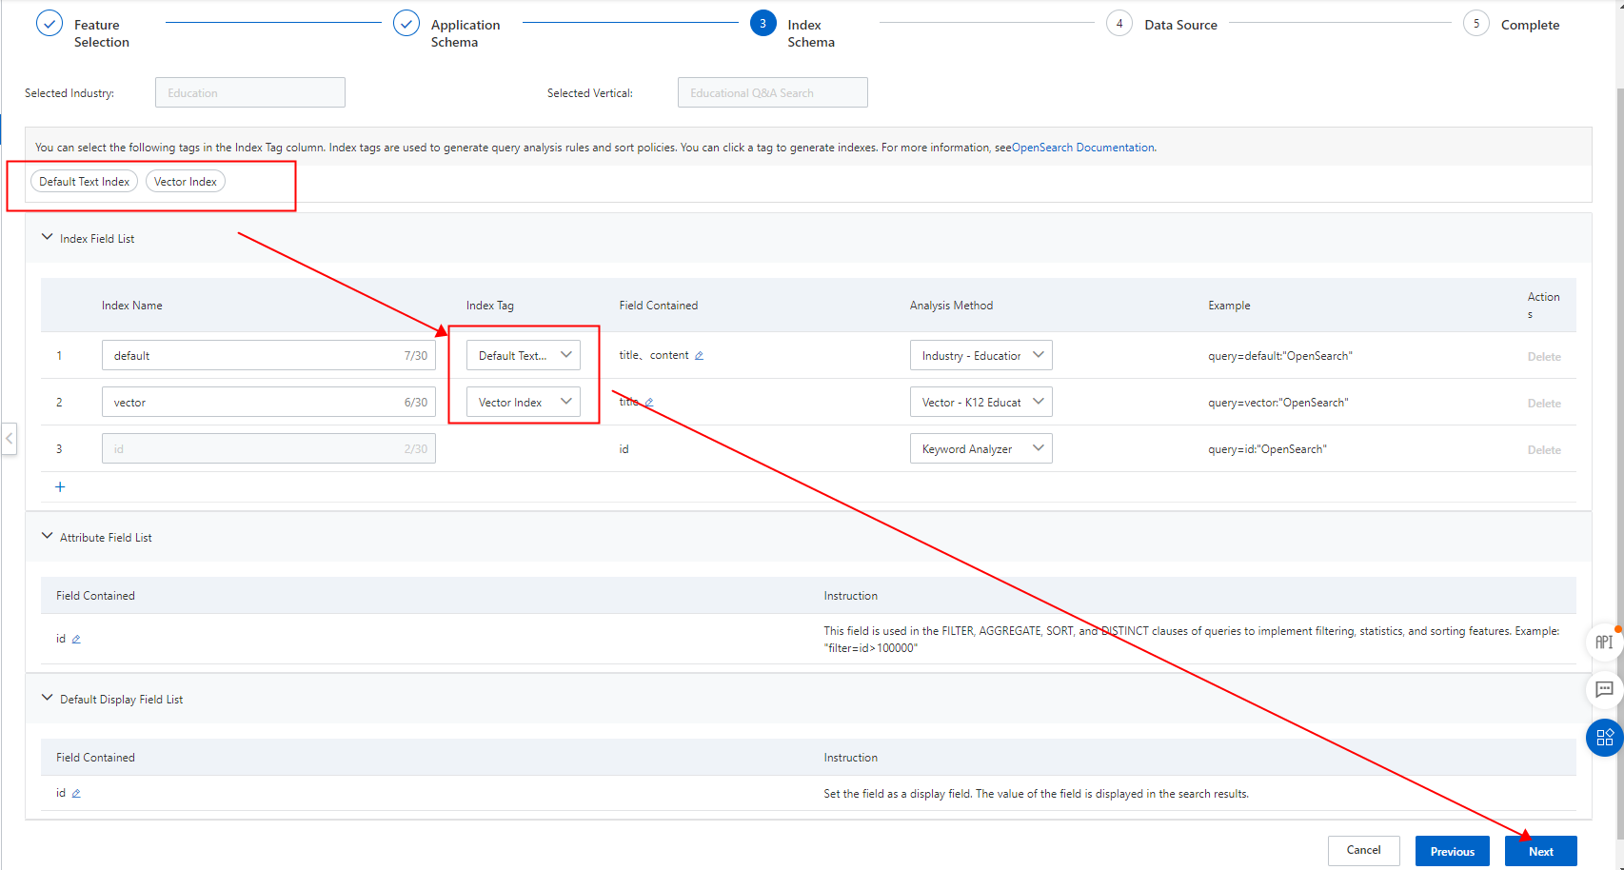
Task: Edit fields of the default index row
Action: 699,356
